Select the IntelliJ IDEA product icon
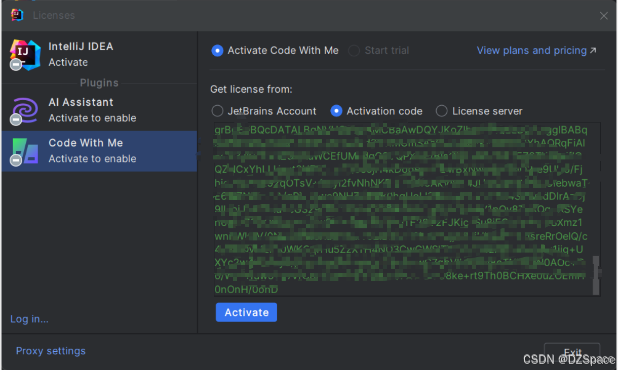Viewport: 618px width, 370px height. 25,54
